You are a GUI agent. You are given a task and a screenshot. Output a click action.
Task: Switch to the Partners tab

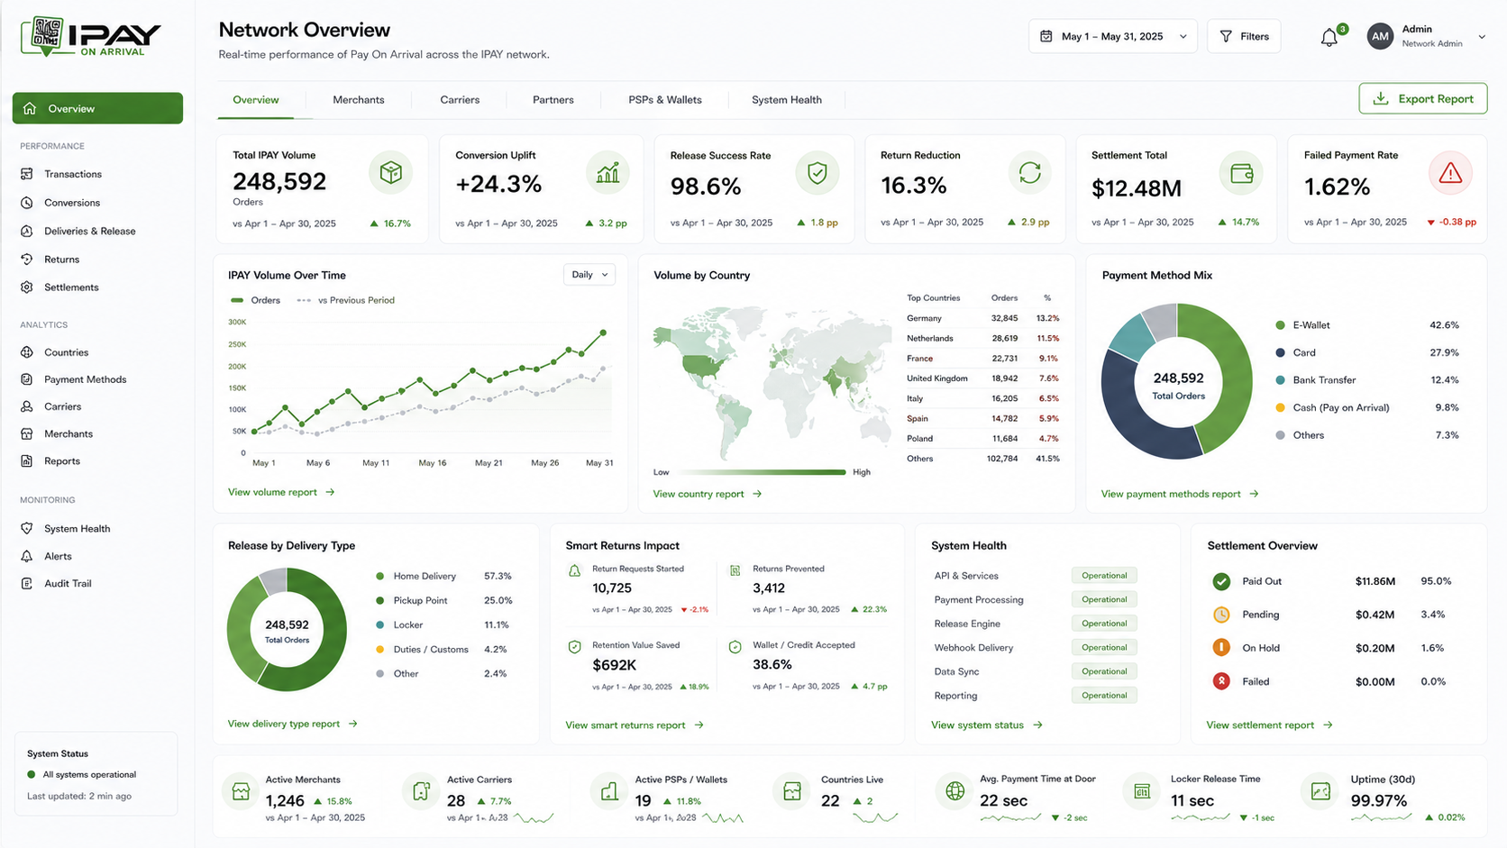pyautogui.click(x=553, y=100)
